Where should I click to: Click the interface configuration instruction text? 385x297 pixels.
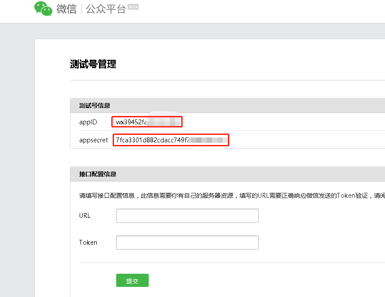[220, 195]
